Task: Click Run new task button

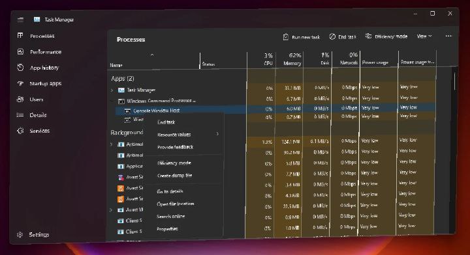Action: (x=302, y=37)
